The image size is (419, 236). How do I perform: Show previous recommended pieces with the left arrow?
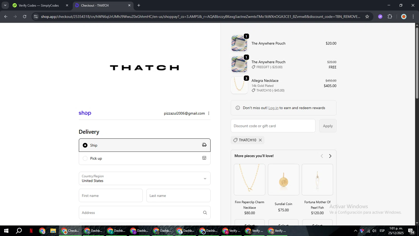point(322,156)
